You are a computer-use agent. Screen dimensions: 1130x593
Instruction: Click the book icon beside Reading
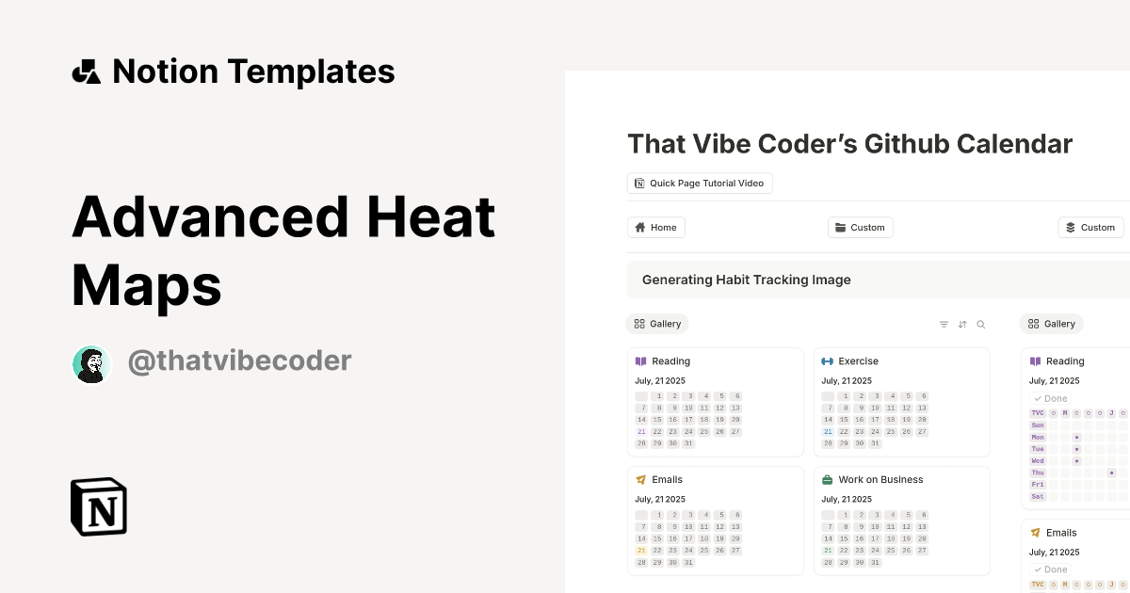(643, 361)
